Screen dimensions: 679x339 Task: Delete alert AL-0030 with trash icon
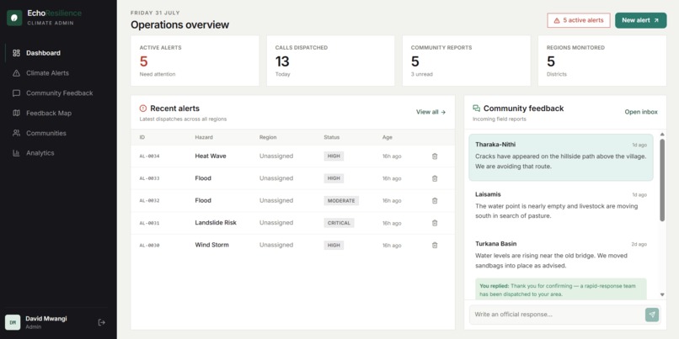435,245
